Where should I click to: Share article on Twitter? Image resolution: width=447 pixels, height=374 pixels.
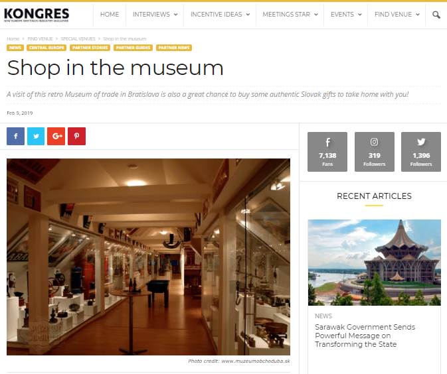click(36, 137)
